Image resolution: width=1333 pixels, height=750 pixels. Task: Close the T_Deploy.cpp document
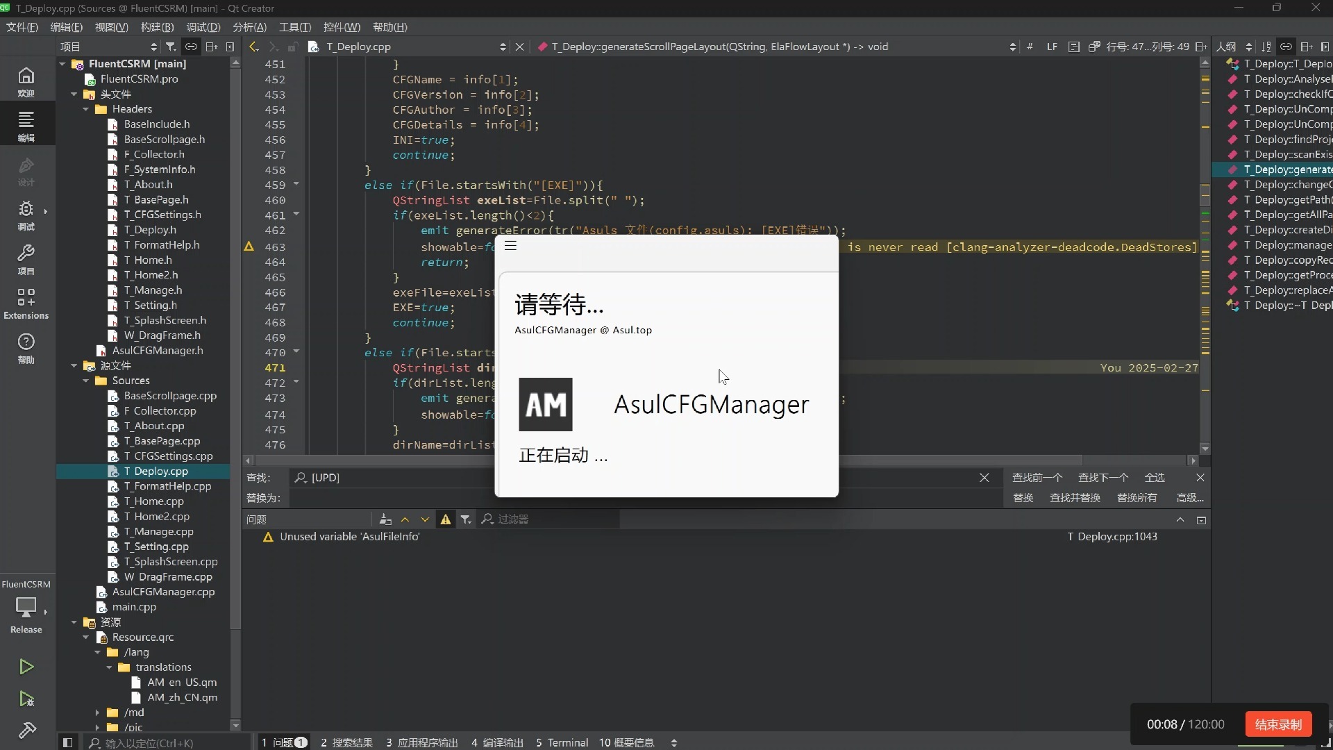point(519,47)
